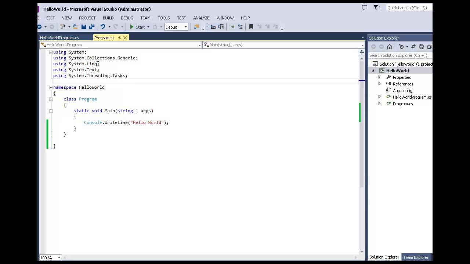
Task: Switch to the Team Explorer tab
Action: (x=416, y=257)
